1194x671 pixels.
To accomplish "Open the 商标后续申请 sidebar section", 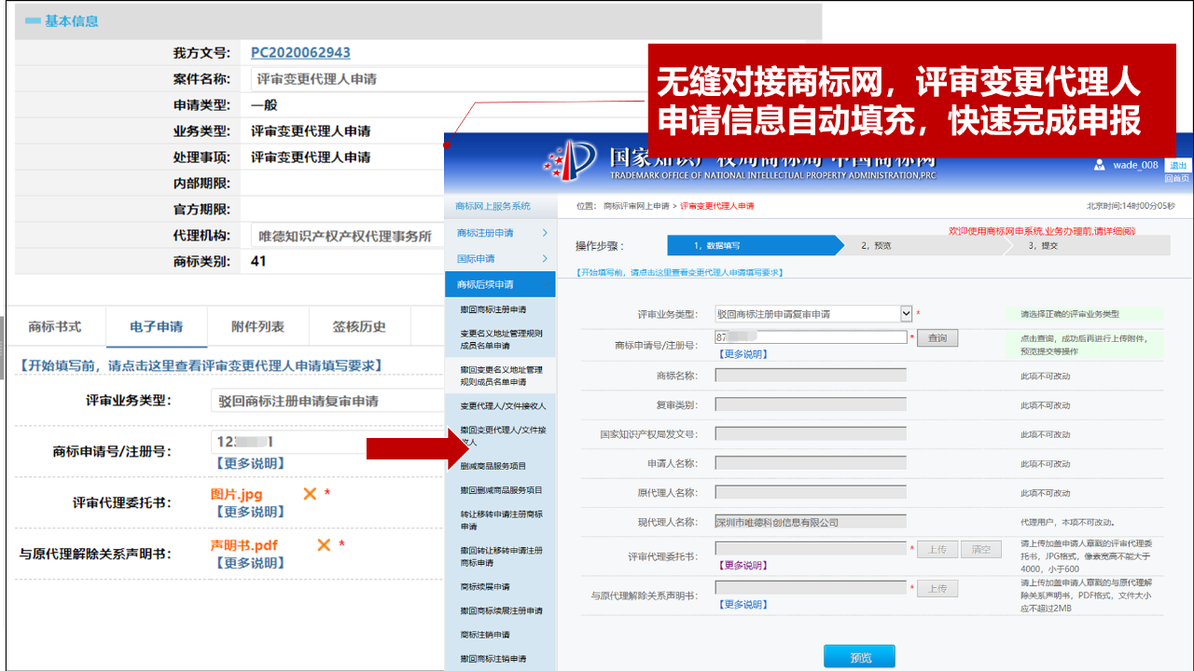I will coord(500,284).
